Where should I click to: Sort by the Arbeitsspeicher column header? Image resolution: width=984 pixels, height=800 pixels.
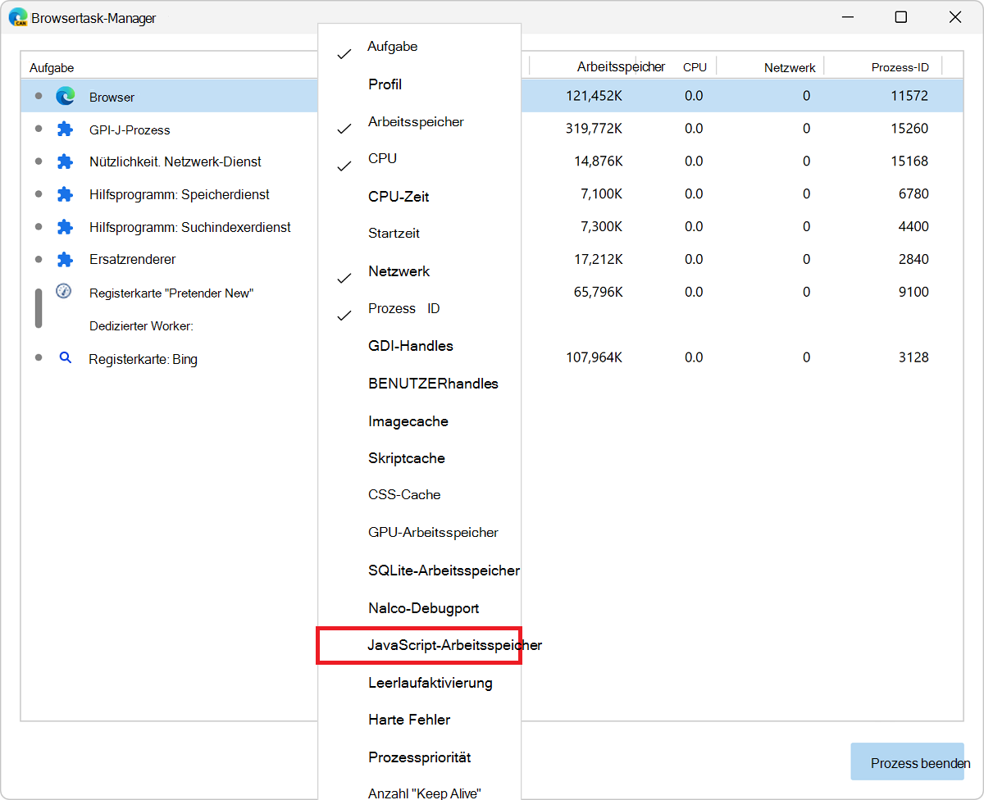click(621, 67)
